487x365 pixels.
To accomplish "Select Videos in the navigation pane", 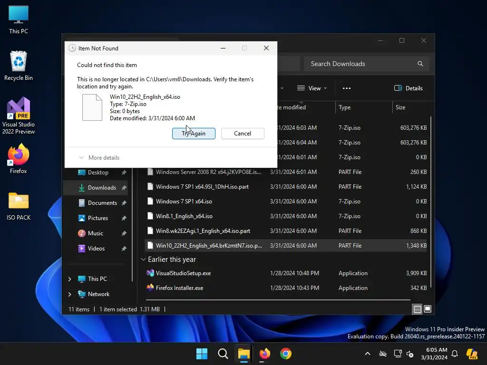I will click(95, 248).
